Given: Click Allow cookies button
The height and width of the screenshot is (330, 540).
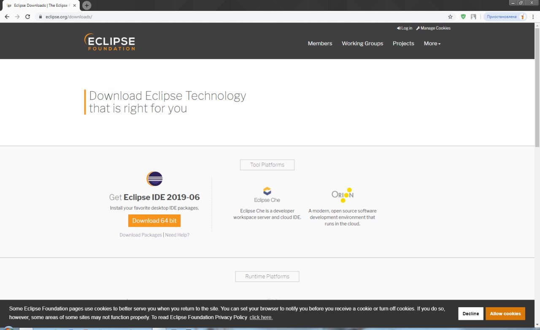Looking at the screenshot, I should pos(505,314).
